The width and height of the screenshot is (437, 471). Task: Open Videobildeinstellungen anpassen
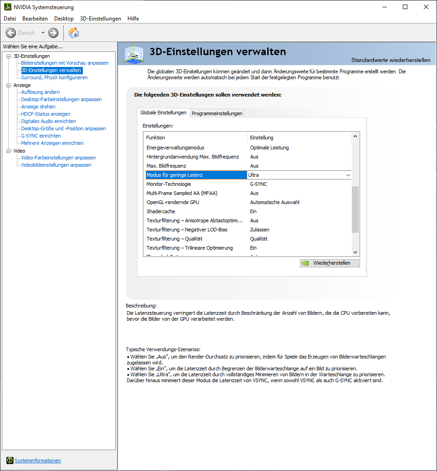(56, 165)
